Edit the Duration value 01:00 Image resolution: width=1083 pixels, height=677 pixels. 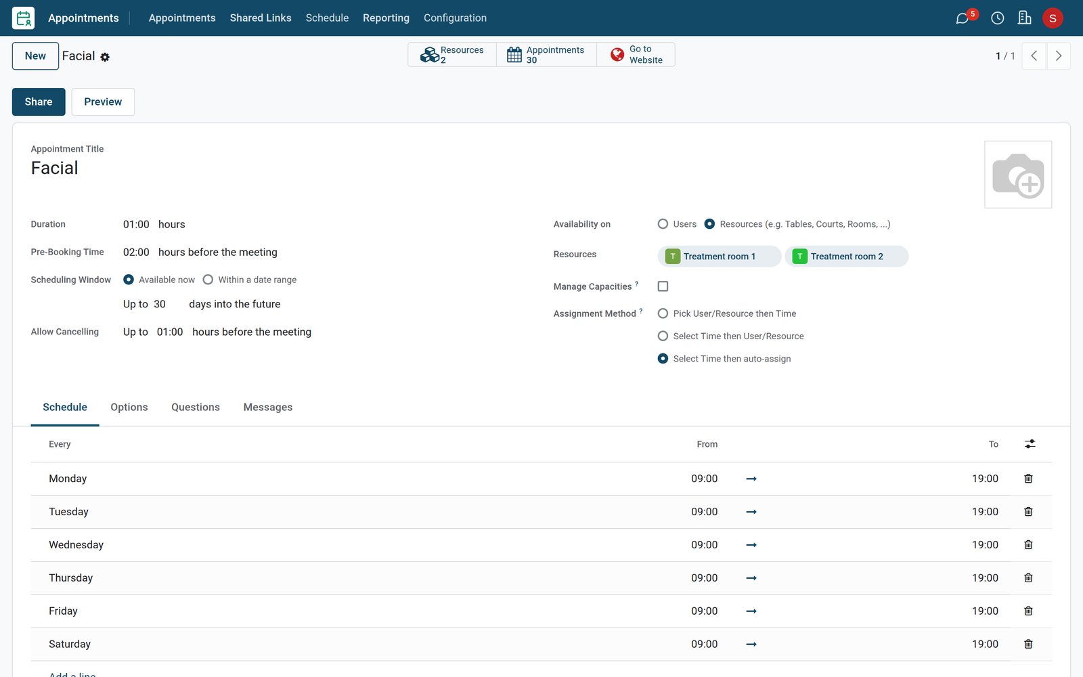136,225
